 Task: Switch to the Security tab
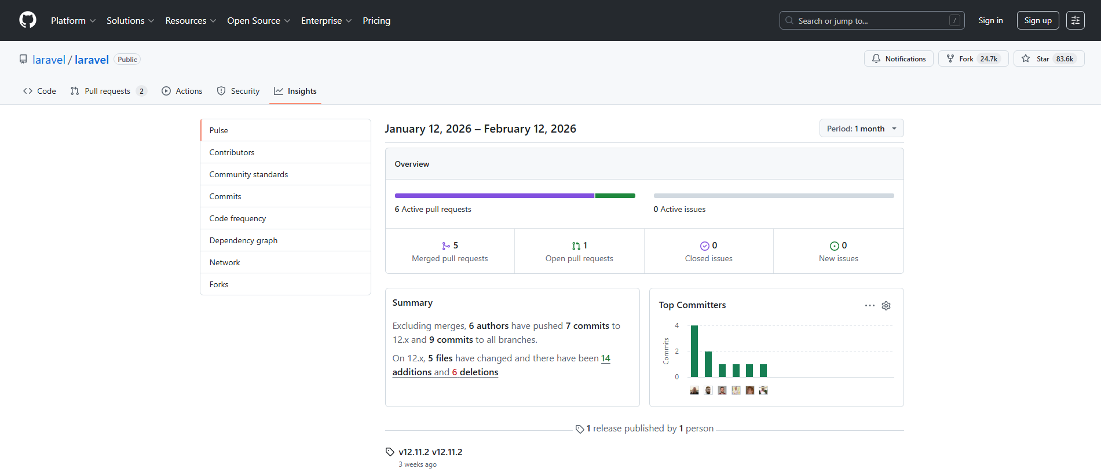pyautogui.click(x=238, y=91)
